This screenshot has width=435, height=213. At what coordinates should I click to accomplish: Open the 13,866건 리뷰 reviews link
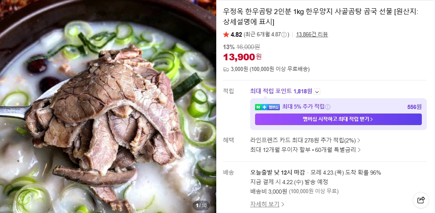[x=312, y=34]
